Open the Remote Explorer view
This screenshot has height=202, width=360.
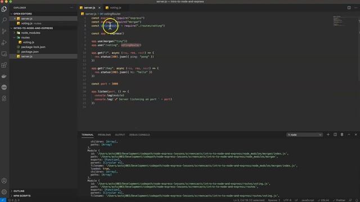point(4,54)
